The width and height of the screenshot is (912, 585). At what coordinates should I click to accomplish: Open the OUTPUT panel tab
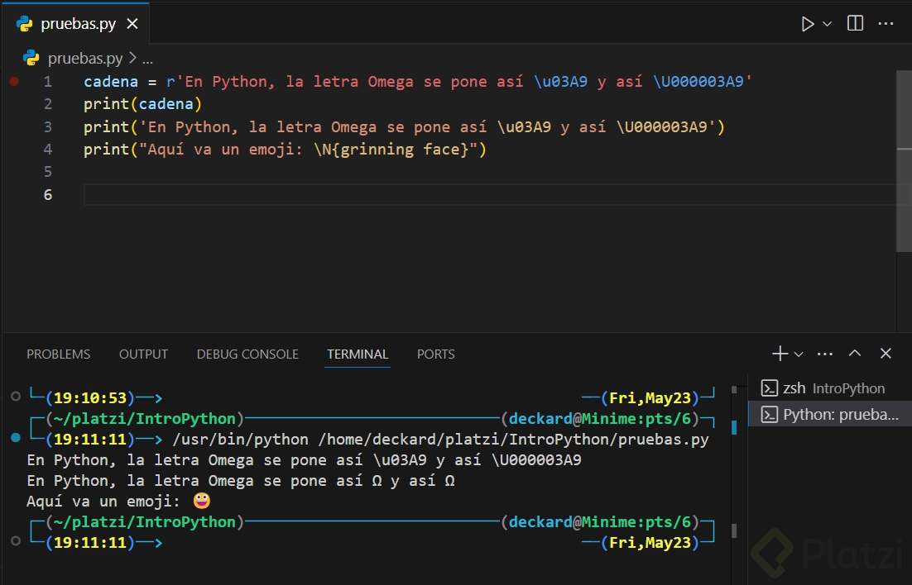[x=143, y=354]
